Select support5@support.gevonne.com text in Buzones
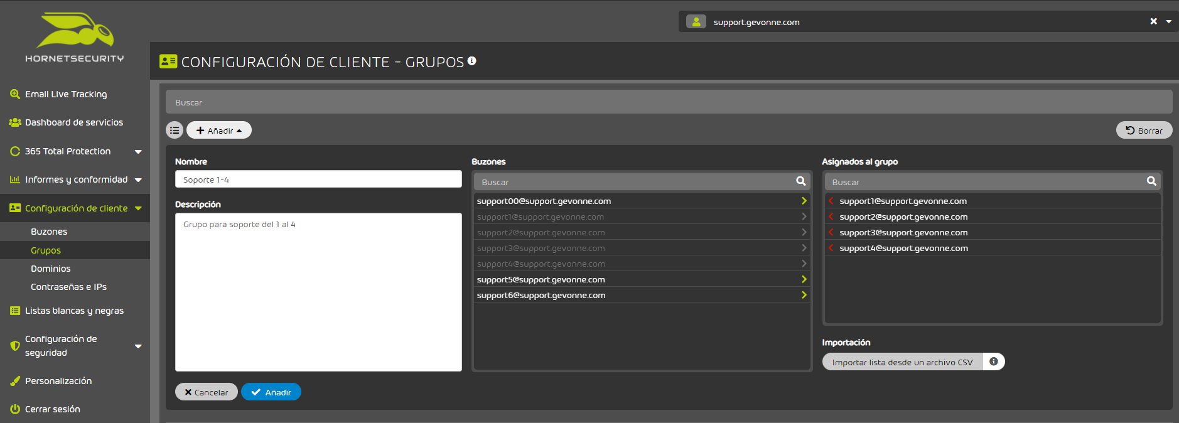Screen dimensions: 1179x423 click(x=541, y=279)
